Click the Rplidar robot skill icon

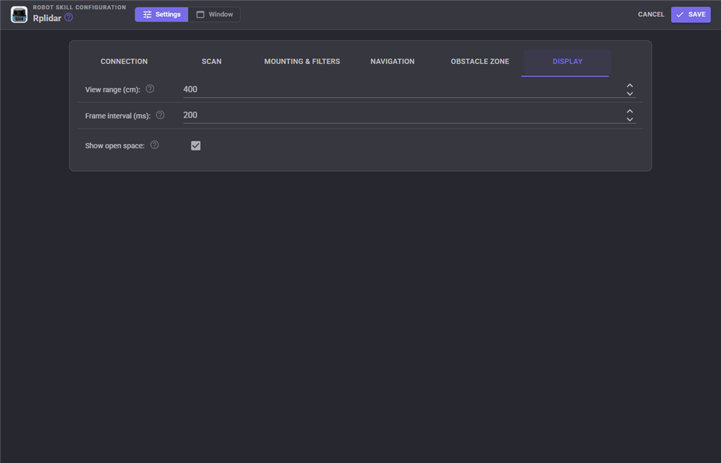pyautogui.click(x=19, y=15)
